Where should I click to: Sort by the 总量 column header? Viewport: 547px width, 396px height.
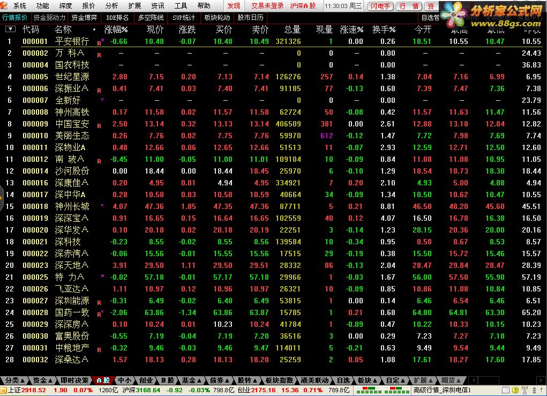coord(293,29)
